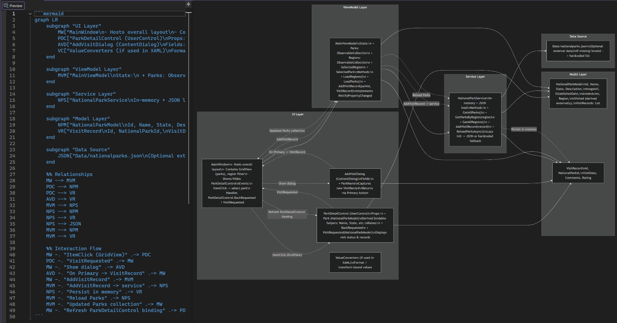Click the "%% Interaction Flow" comment line
Image resolution: width=617 pixels, height=323 pixels.
[74, 249]
